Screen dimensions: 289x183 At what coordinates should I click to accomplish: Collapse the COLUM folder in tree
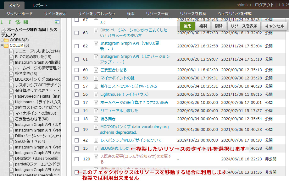click(x=2, y=46)
